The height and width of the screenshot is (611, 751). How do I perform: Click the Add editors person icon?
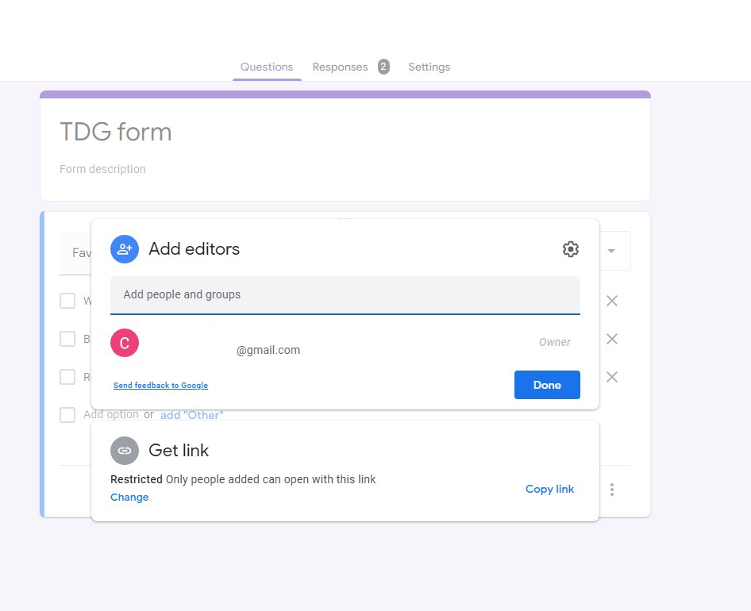click(125, 249)
